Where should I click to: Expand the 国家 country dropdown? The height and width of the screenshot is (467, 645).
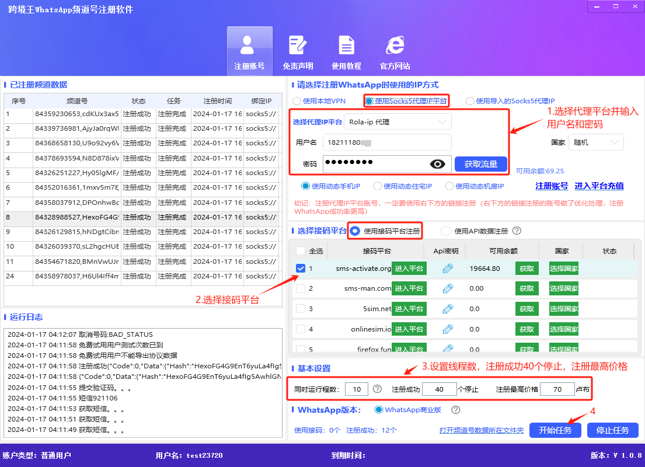tap(595, 142)
